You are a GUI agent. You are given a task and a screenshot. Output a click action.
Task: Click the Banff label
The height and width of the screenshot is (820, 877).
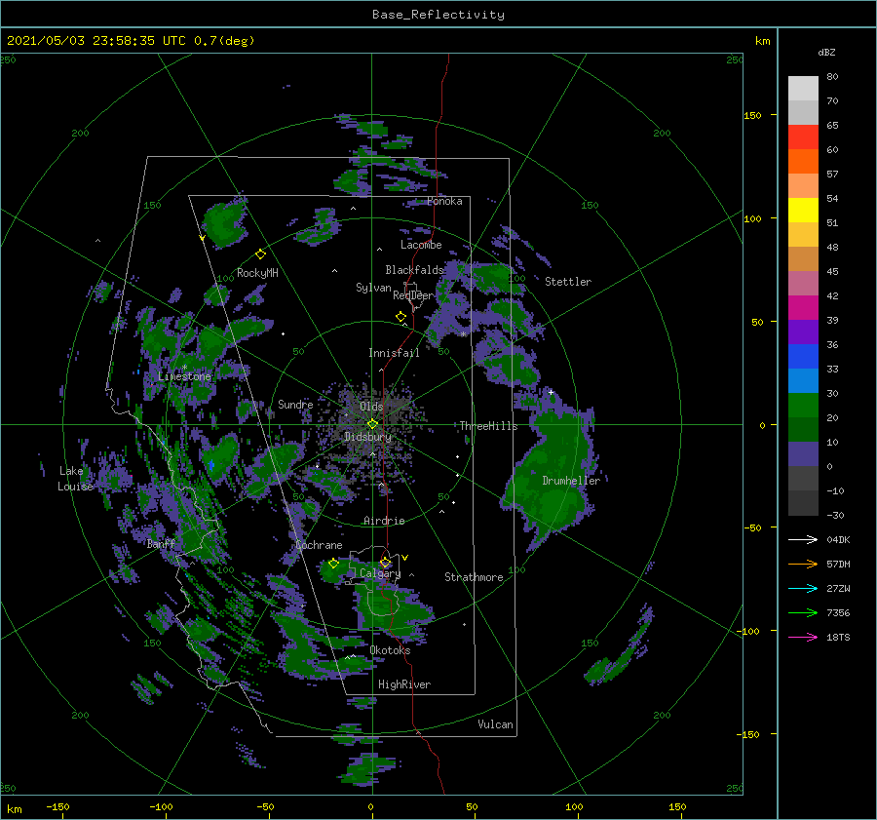(161, 544)
